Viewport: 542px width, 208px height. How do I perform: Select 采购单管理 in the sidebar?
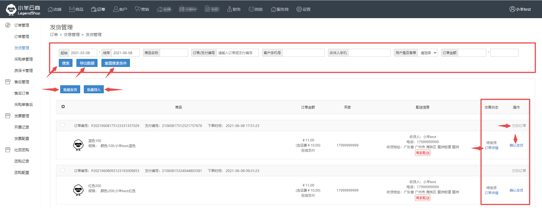click(x=23, y=59)
